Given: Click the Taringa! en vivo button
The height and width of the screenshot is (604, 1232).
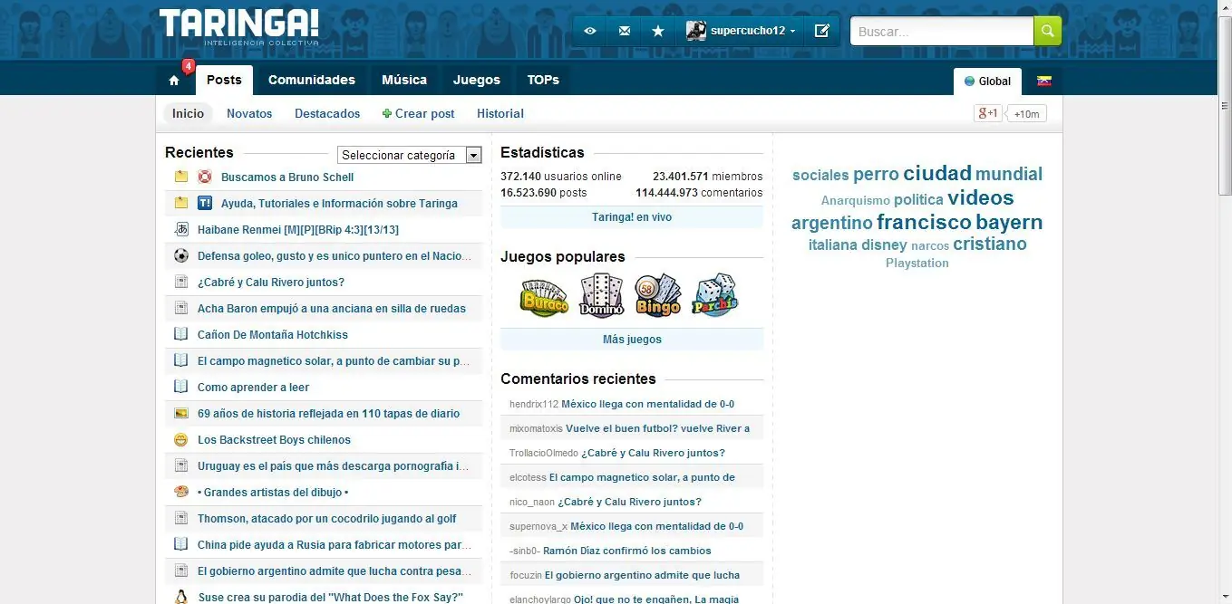Looking at the screenshot, I should point(632,217).
